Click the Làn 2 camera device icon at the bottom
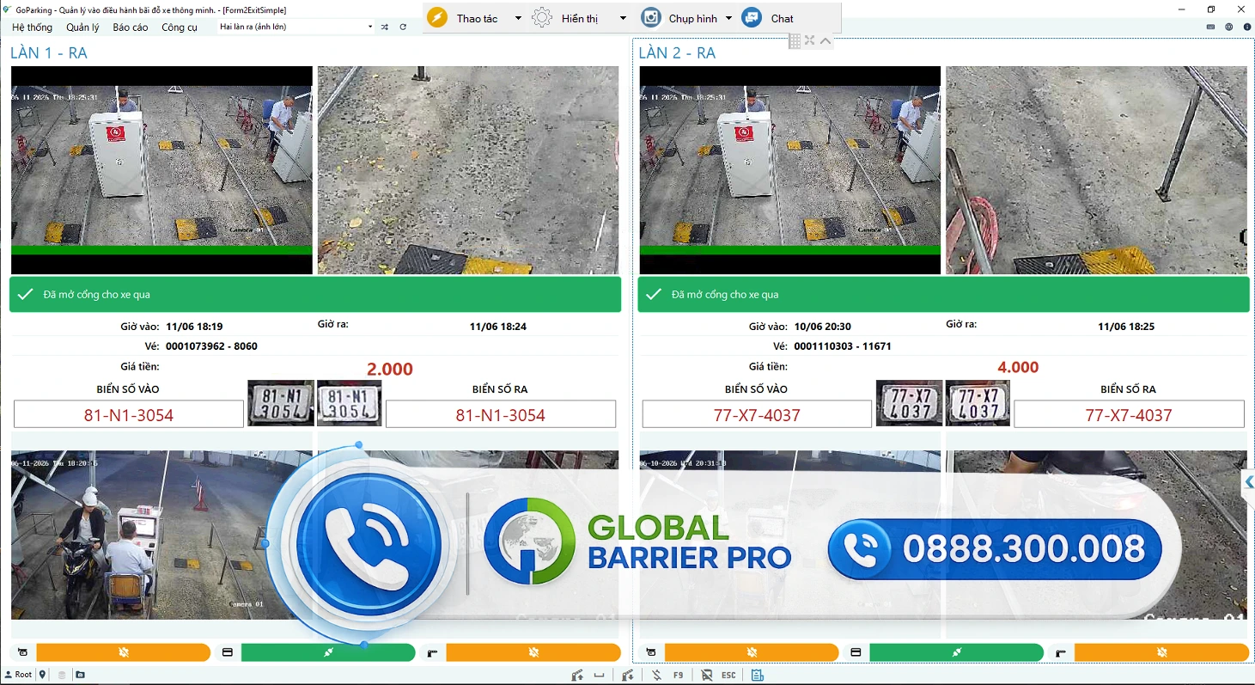This screenshot has height=685, width=1255. (651, 653)
